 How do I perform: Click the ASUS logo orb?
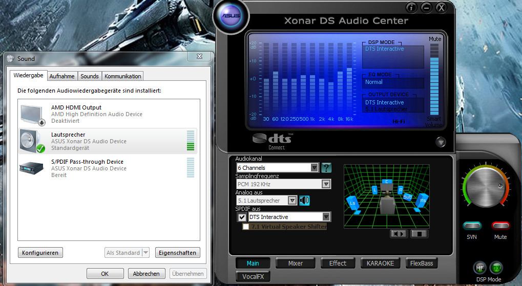[231, 16]
